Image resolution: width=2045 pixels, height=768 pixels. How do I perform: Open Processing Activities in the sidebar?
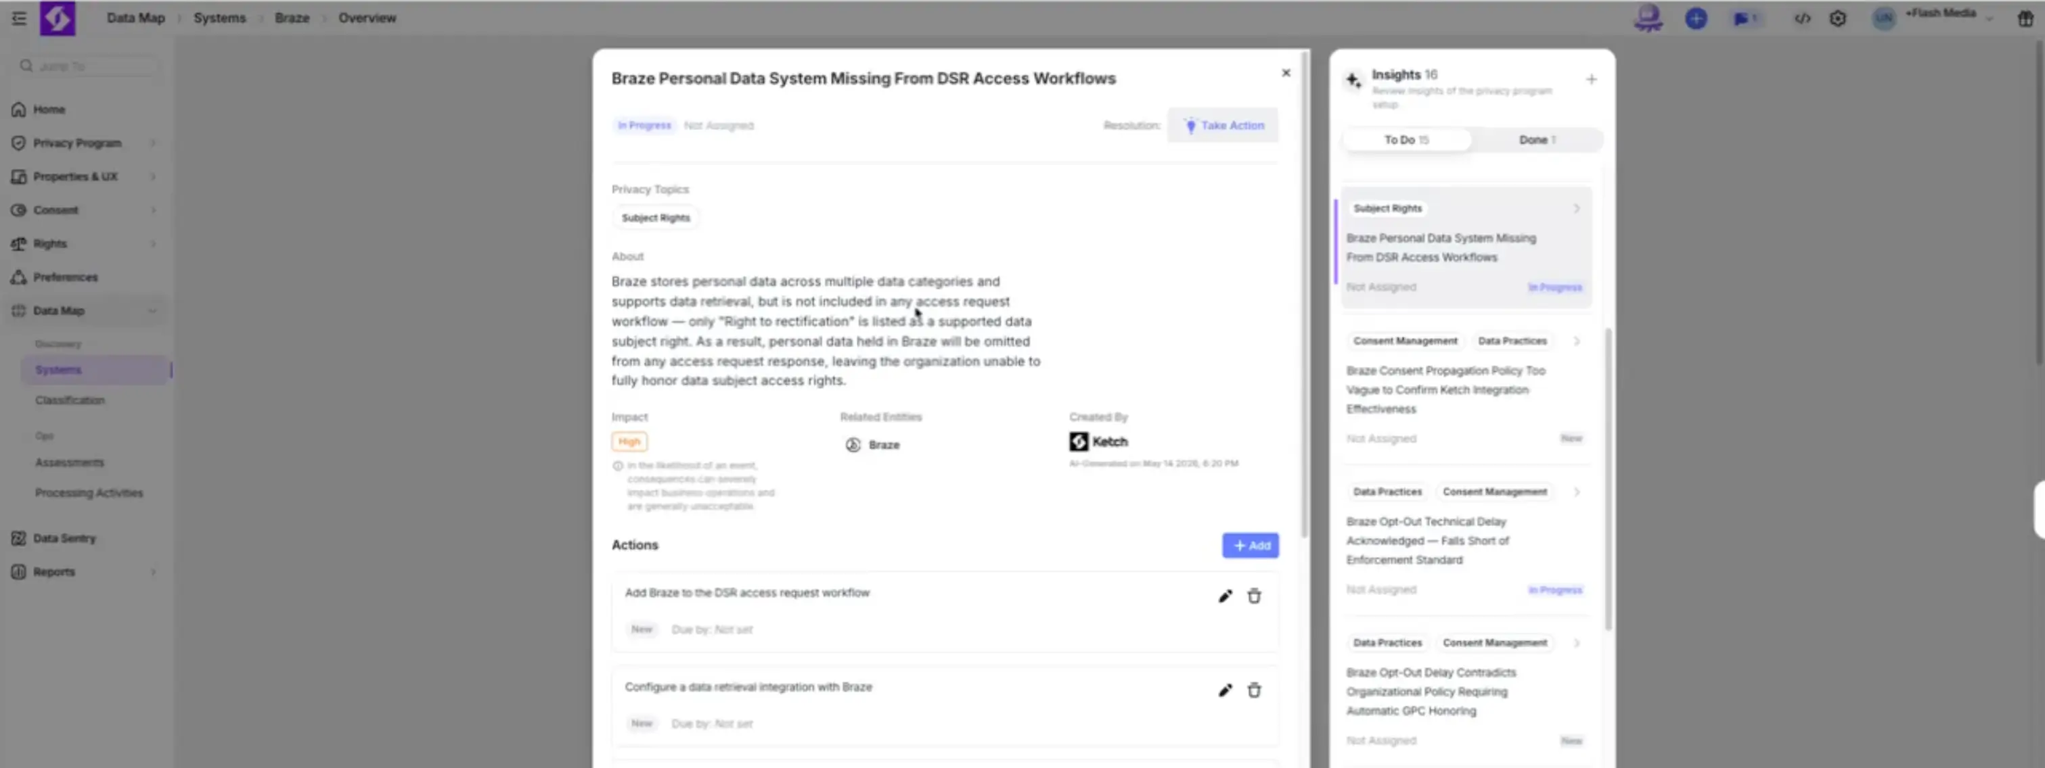tap(89, 493)
